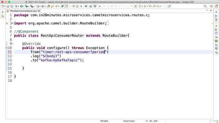Click the Open Perspective icon

tap(211, 6)
